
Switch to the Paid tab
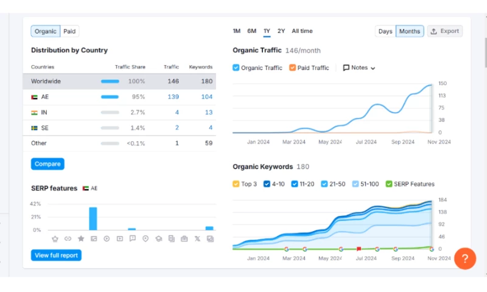(x=70, y=31)
